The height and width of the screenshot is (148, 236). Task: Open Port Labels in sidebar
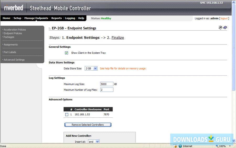point(10,52)
